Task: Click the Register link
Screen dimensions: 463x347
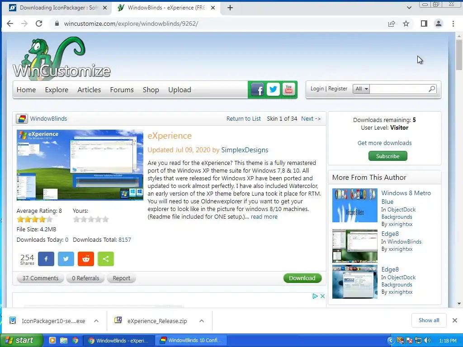Action: coord(337,89)
